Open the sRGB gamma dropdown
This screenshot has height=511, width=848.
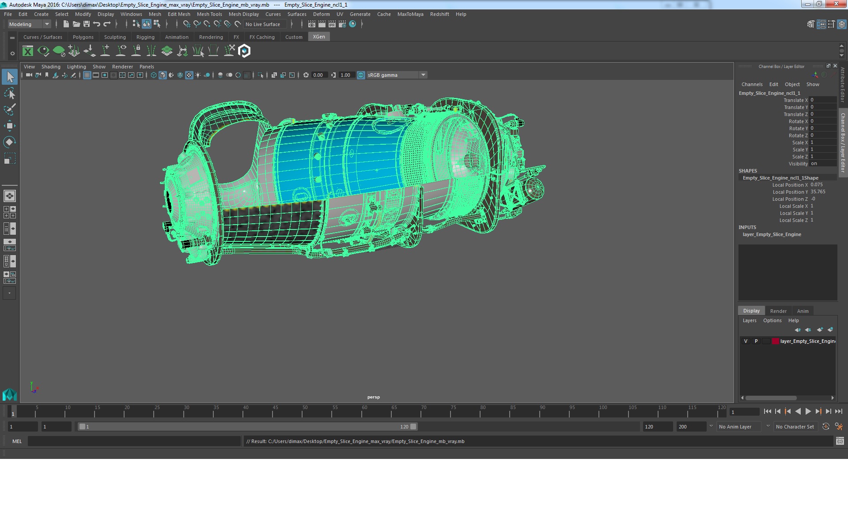point(397,75)
